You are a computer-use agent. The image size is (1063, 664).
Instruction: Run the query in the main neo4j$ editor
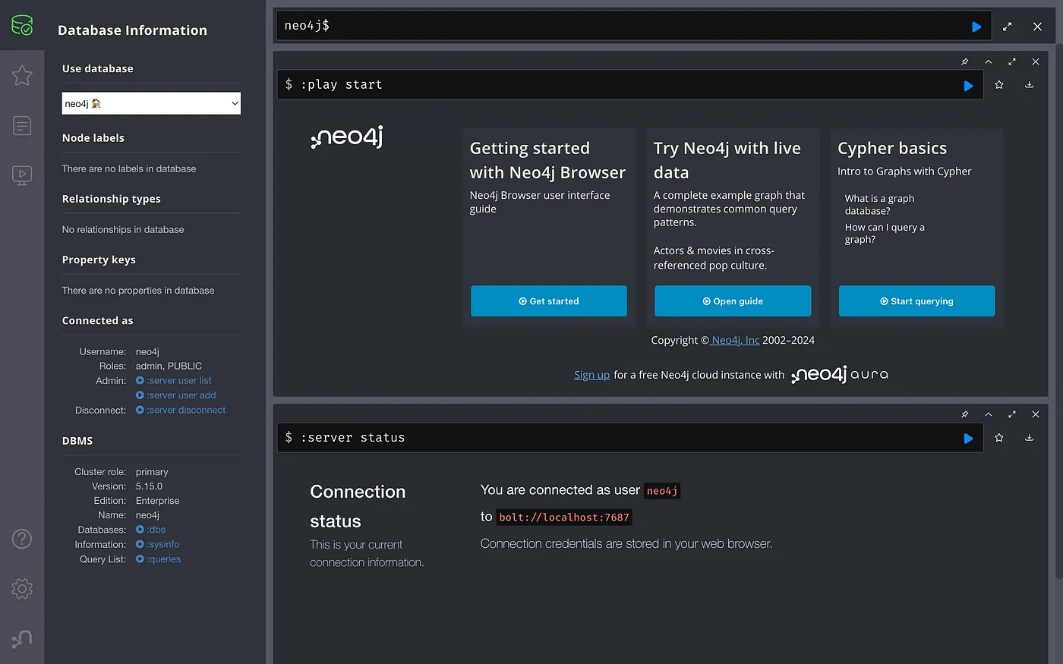tap(976, 27)
